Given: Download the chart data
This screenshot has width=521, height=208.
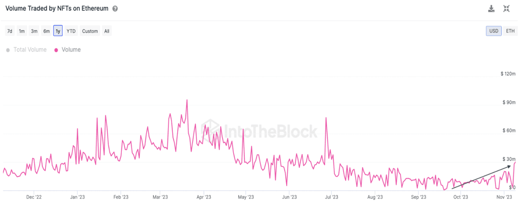Looking at the screenshot, I should [x=491, y=8].
